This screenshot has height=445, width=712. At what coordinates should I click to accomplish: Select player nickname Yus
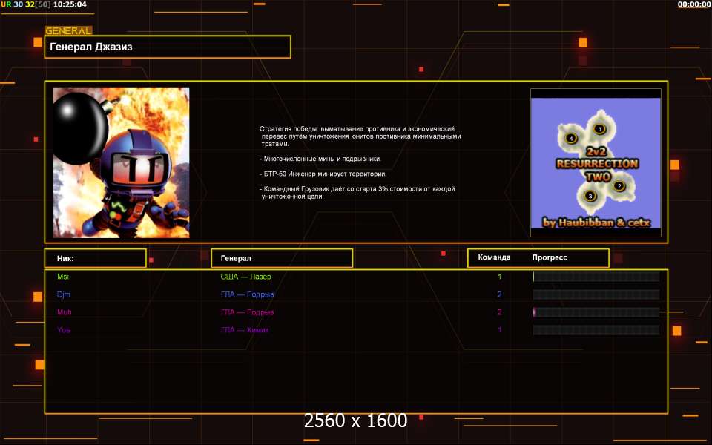(x=64, y=329)
